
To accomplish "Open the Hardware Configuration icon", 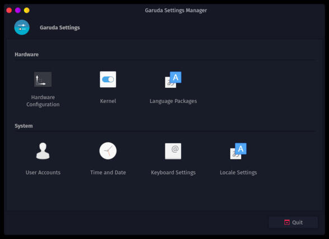I will [x=43, y=79].
